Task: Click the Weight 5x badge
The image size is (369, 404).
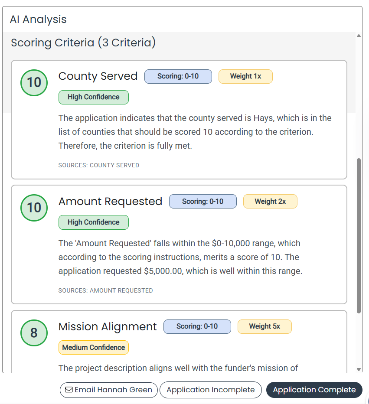Action: click(265, 327)
